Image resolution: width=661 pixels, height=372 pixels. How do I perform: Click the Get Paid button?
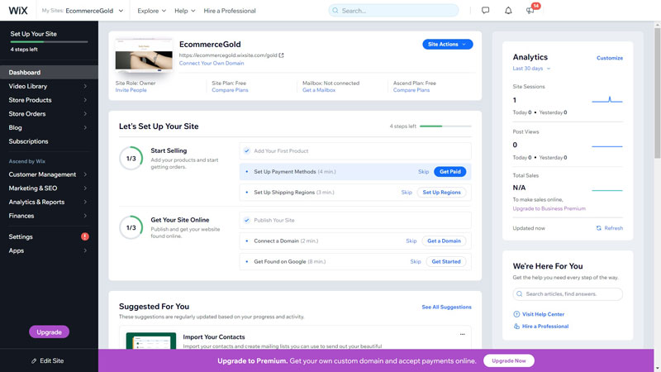point(449,172)
